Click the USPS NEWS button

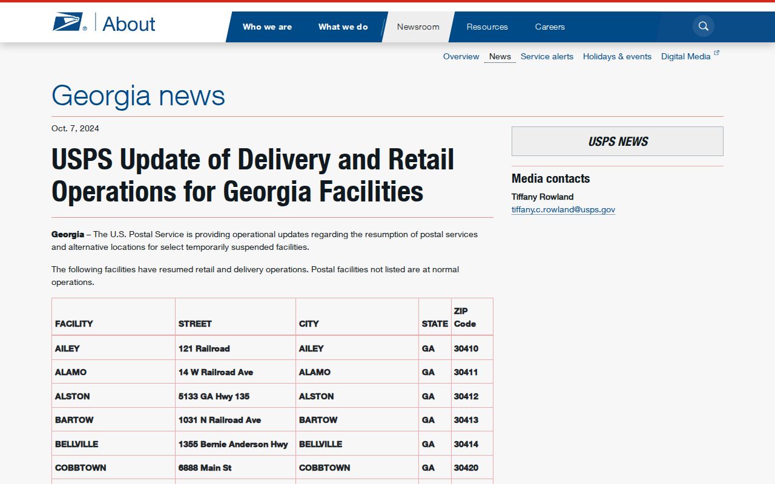pos(618,142)
